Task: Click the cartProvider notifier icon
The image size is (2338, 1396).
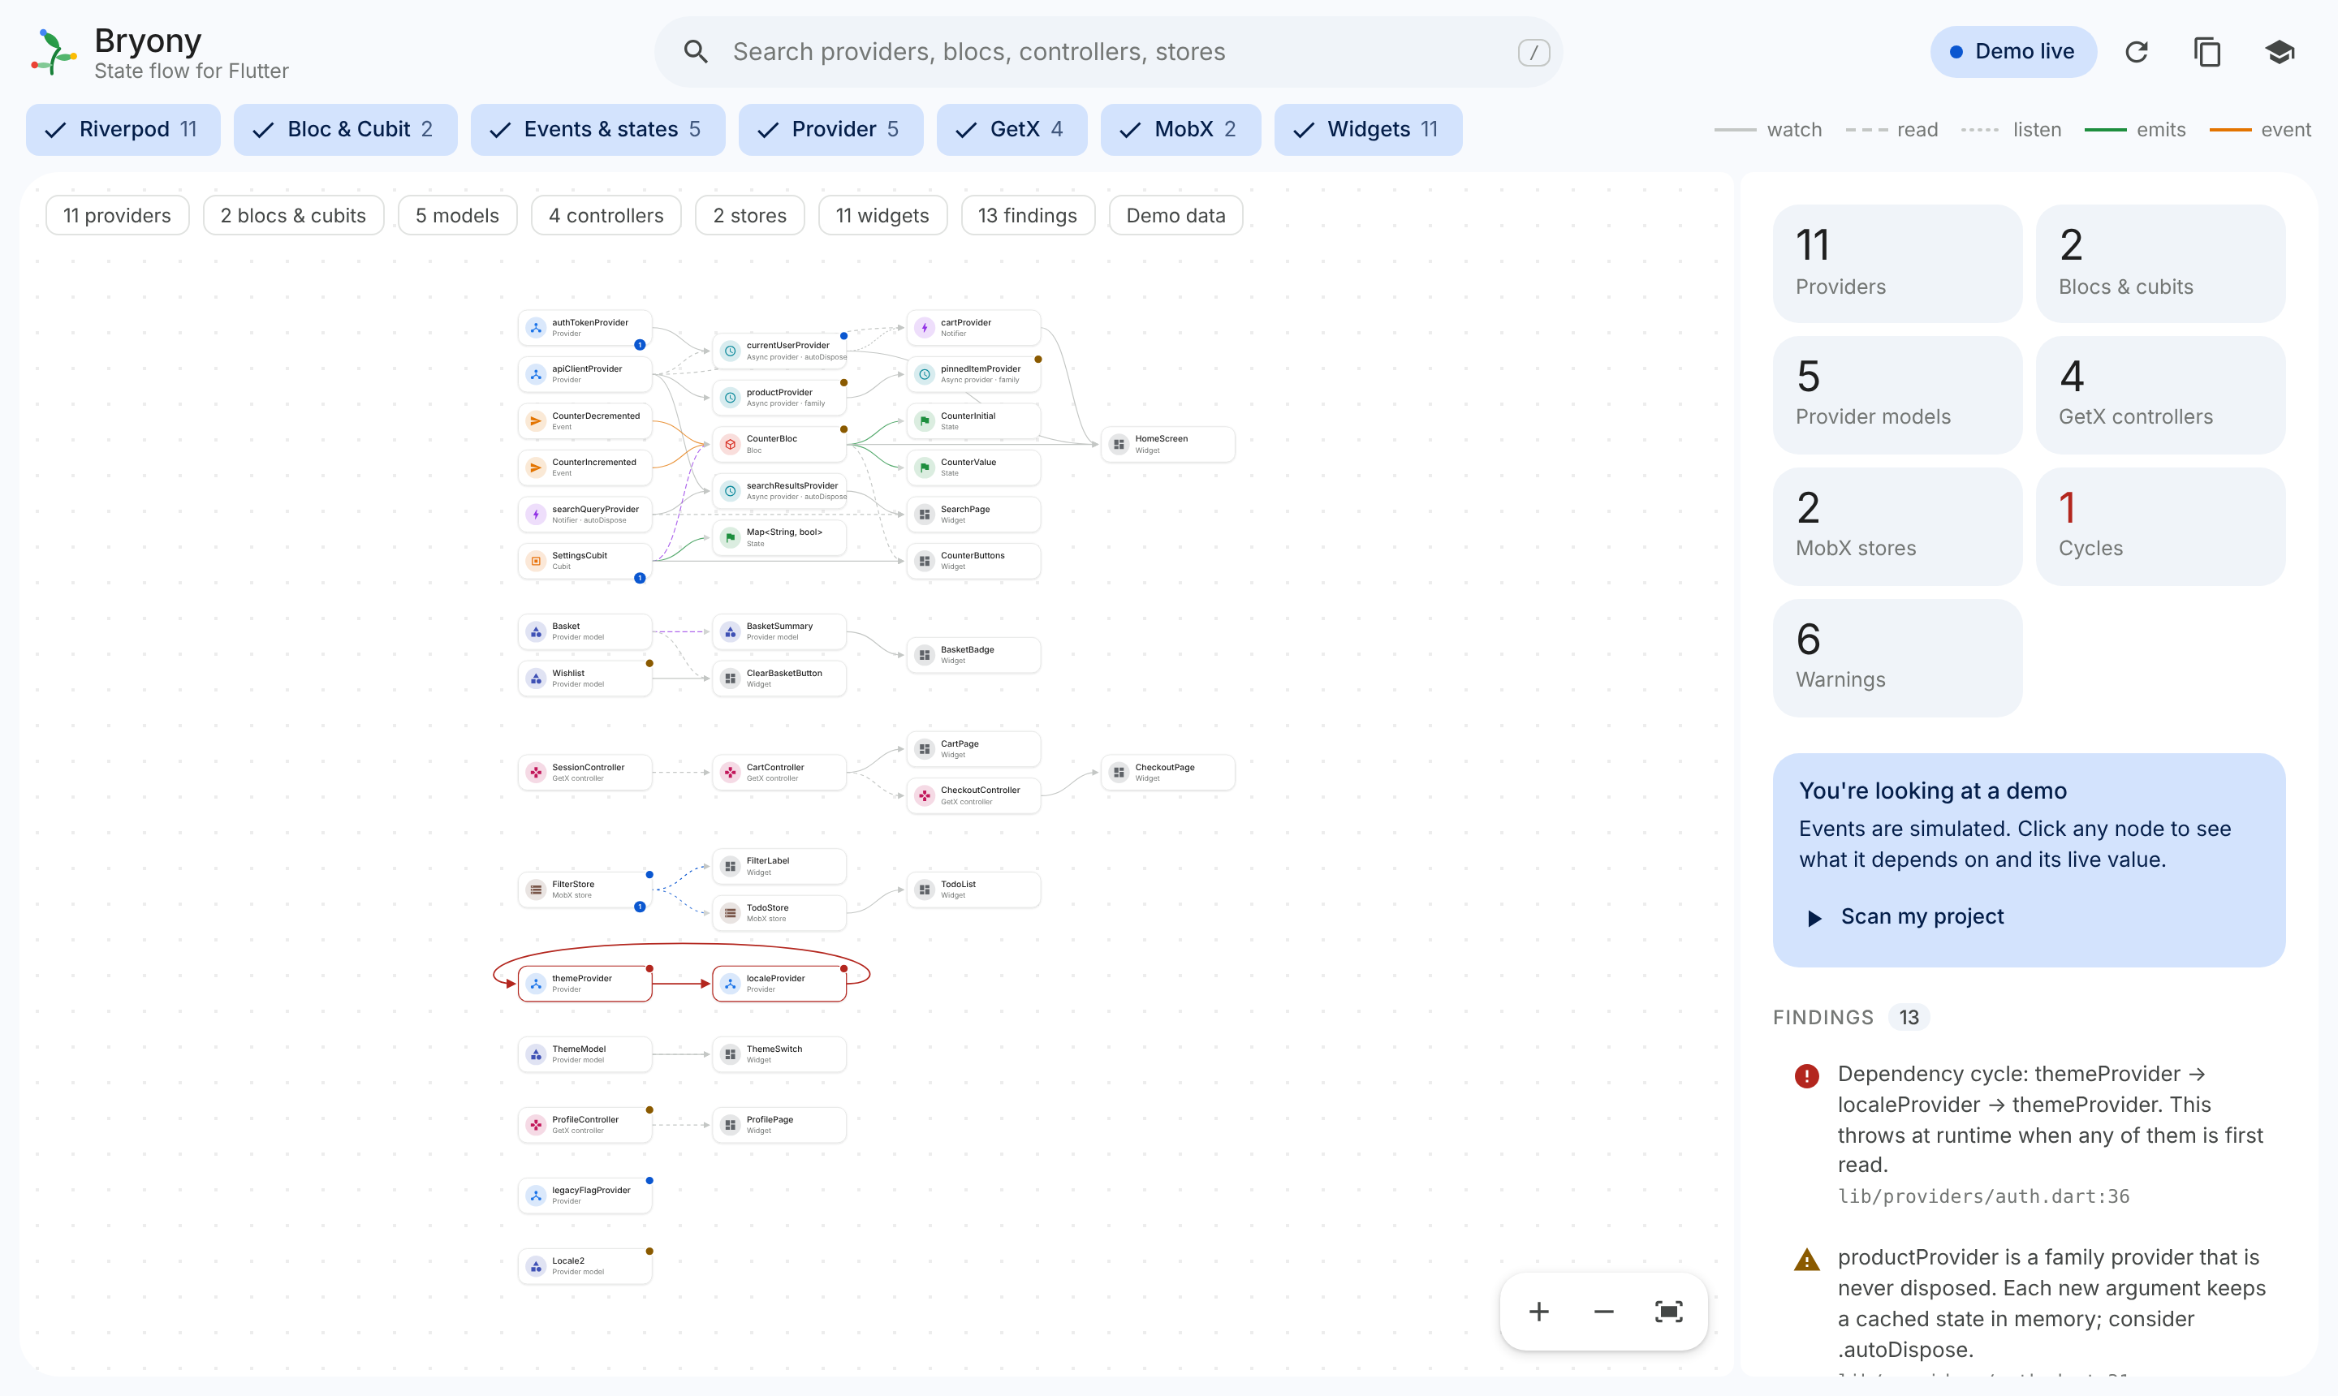Action: pos(925,327)
